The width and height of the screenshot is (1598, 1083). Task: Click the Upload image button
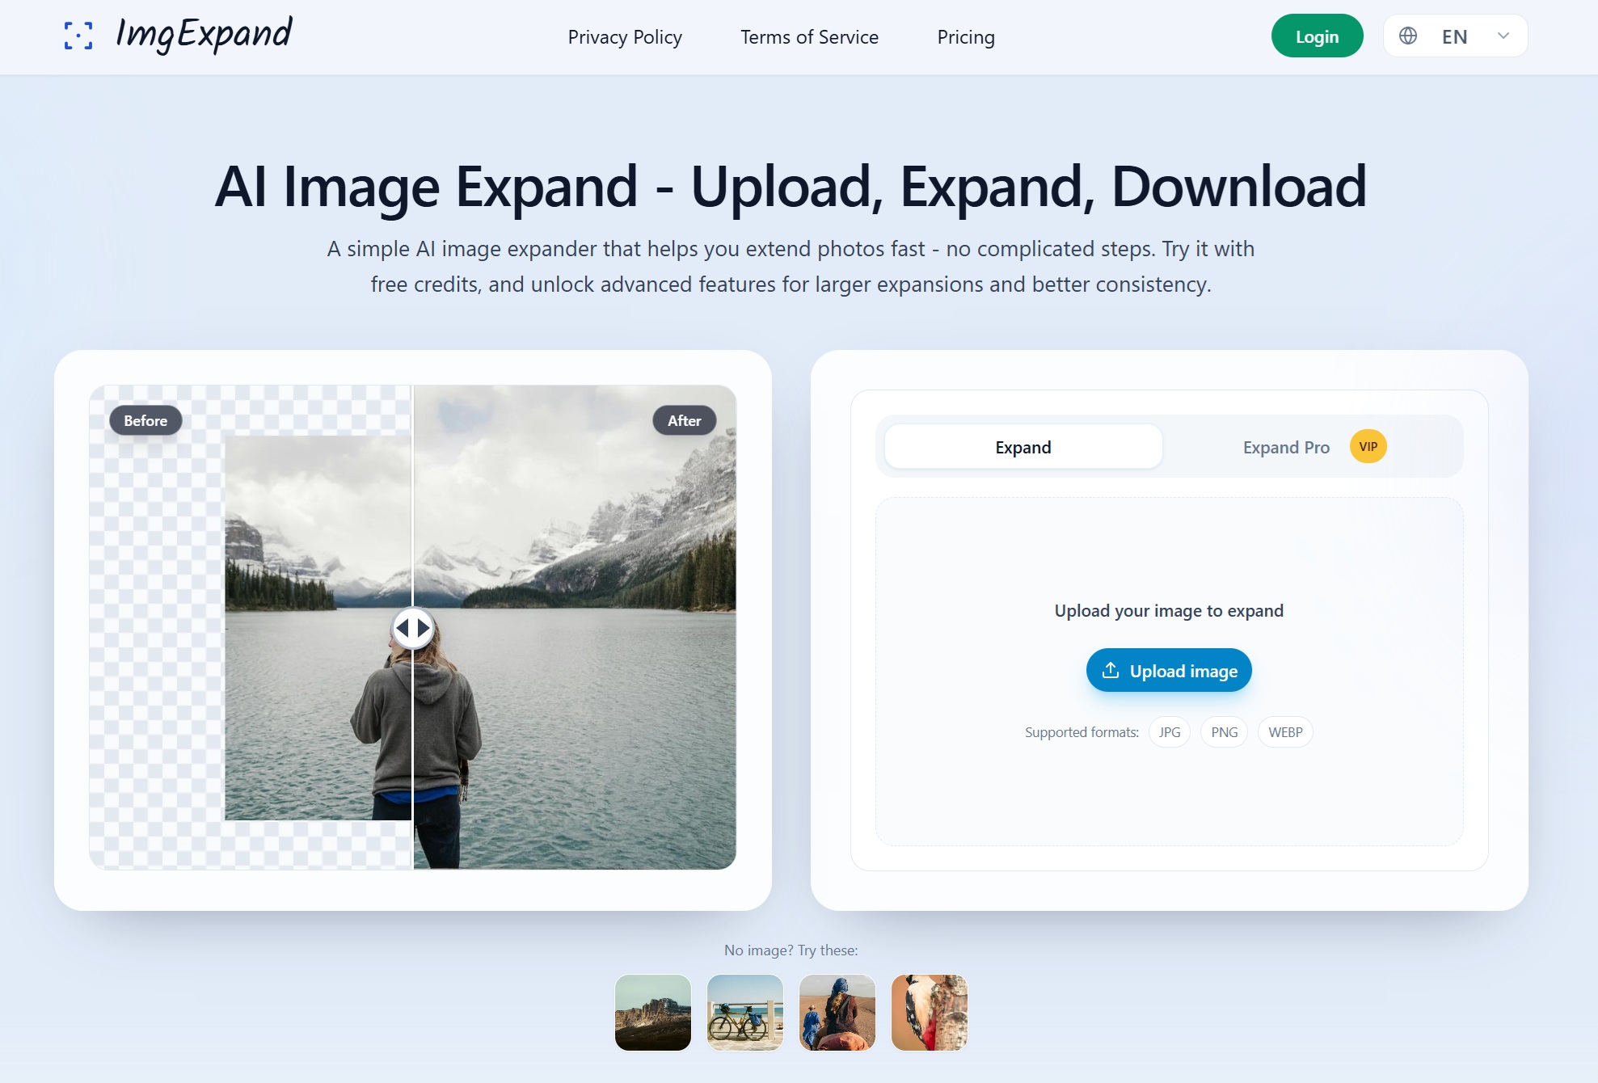pos(1169,671)
